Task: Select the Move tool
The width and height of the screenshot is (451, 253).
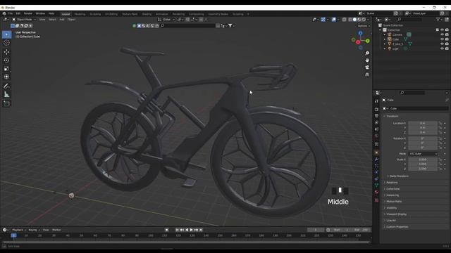Action: (6, 52)
